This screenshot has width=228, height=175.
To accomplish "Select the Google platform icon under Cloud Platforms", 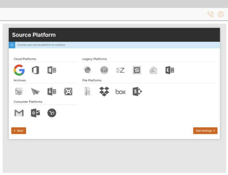I will pyautogui.click(x=19, y=70).
